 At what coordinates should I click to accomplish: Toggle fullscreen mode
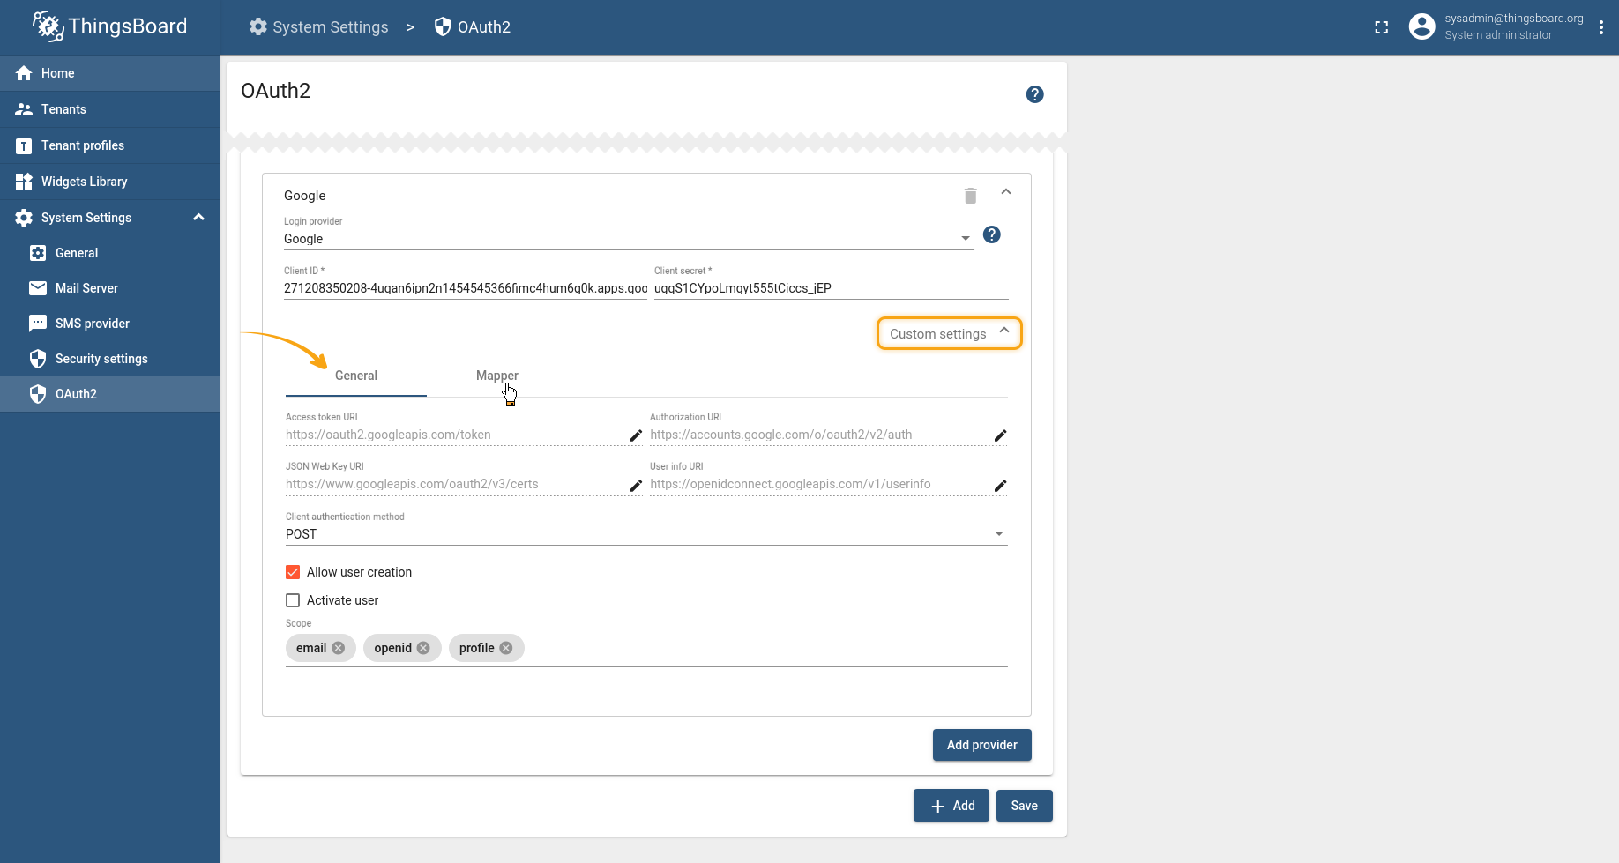[x=1382, y=27]
